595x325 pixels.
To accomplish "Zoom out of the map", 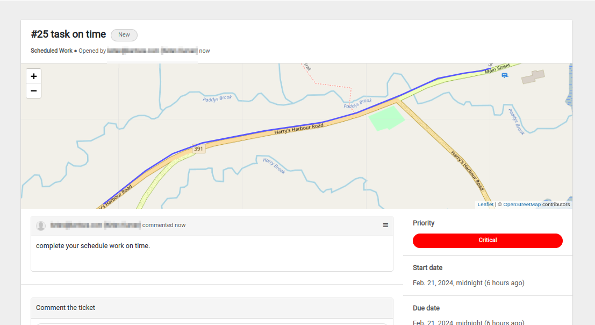I will click(34, 91).
